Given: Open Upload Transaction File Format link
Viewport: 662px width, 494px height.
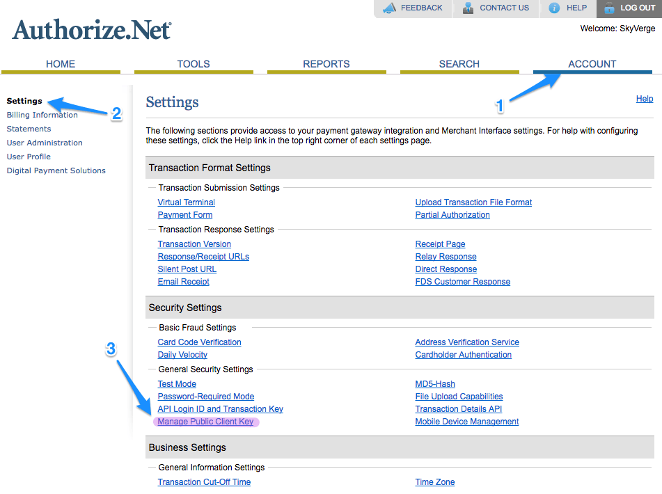Looking at the screenshot, I should click(x=473, y=202).
